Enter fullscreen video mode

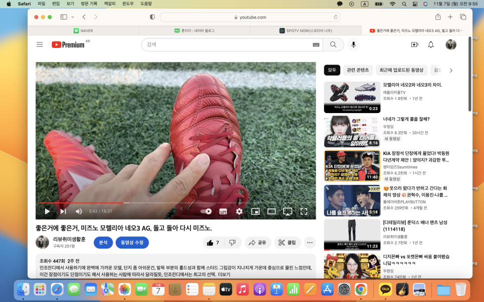(x=304, y=211)
